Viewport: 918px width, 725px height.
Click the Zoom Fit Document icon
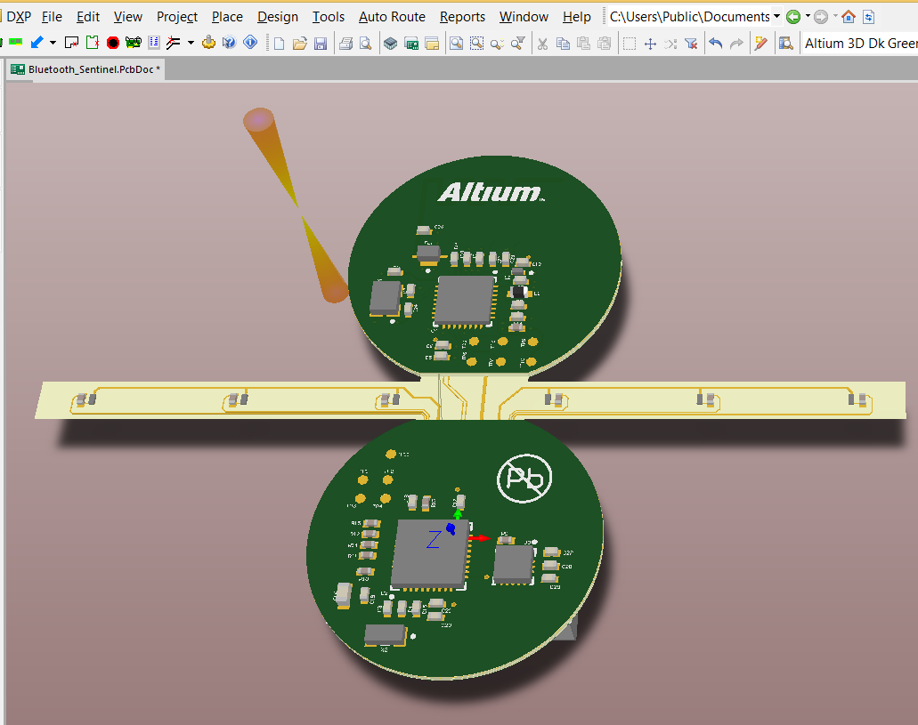[456, 44]
